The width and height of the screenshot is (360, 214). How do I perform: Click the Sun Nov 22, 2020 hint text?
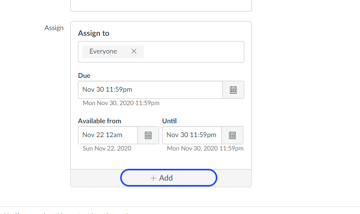coord(107,149)
